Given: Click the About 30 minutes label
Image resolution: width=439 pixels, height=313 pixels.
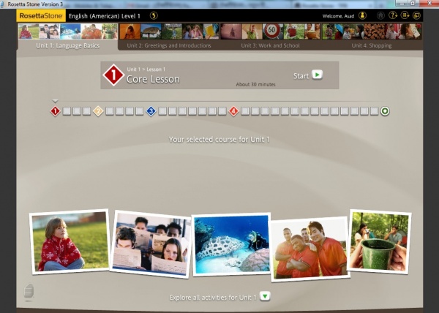Looking at the screenshot, I should coord(255,84).
